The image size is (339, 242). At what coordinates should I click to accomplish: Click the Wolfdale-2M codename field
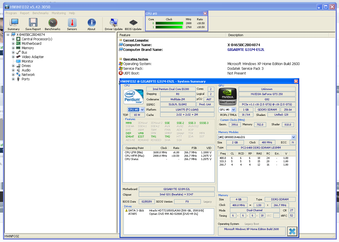(178, 99)
